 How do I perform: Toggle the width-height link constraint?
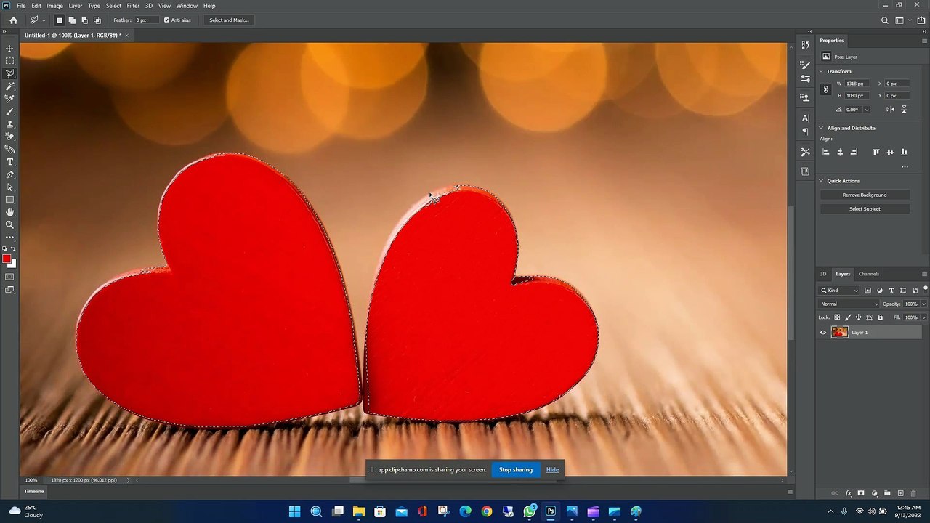pyautogui.click(x=825, y=89)
